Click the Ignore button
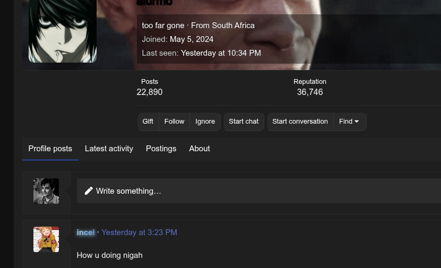441x268 pixels. pos(205,122)
